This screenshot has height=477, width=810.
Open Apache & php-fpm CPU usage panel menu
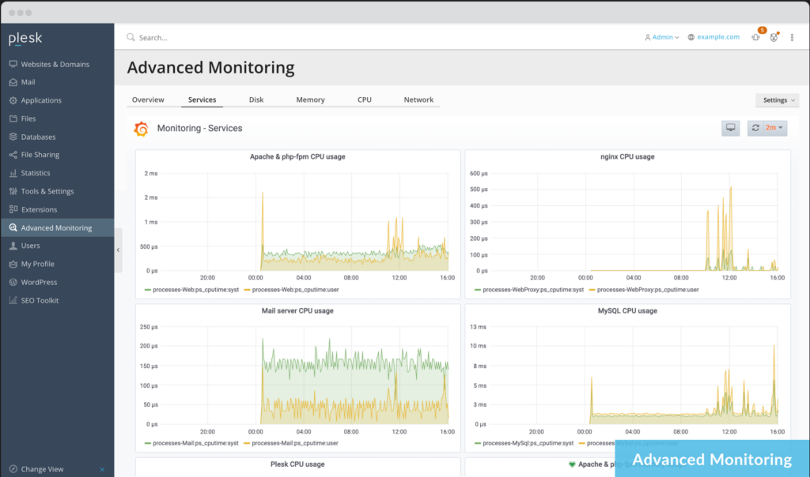point(297,157)
